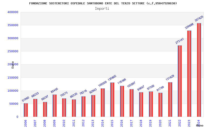Viewport: 206px width, 128px height.
Task: Click the x-axis year label 2020
Action: [x=160, y=123]
